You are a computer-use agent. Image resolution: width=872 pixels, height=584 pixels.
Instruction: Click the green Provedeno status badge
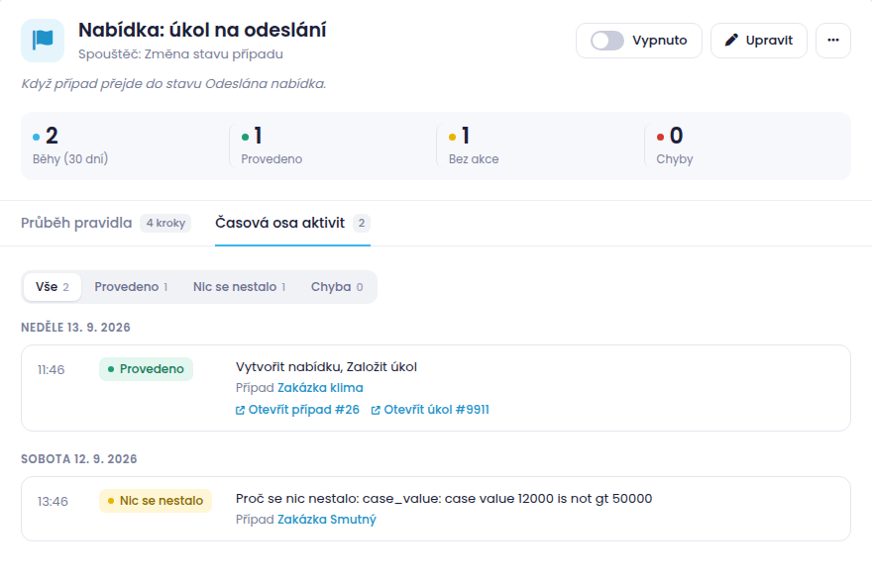(147, 369)
